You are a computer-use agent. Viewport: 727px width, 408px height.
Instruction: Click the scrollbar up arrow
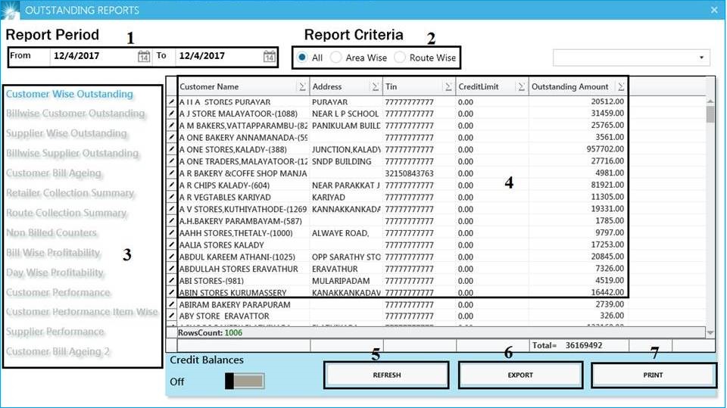pyautogui.click(x=710, y=101)
